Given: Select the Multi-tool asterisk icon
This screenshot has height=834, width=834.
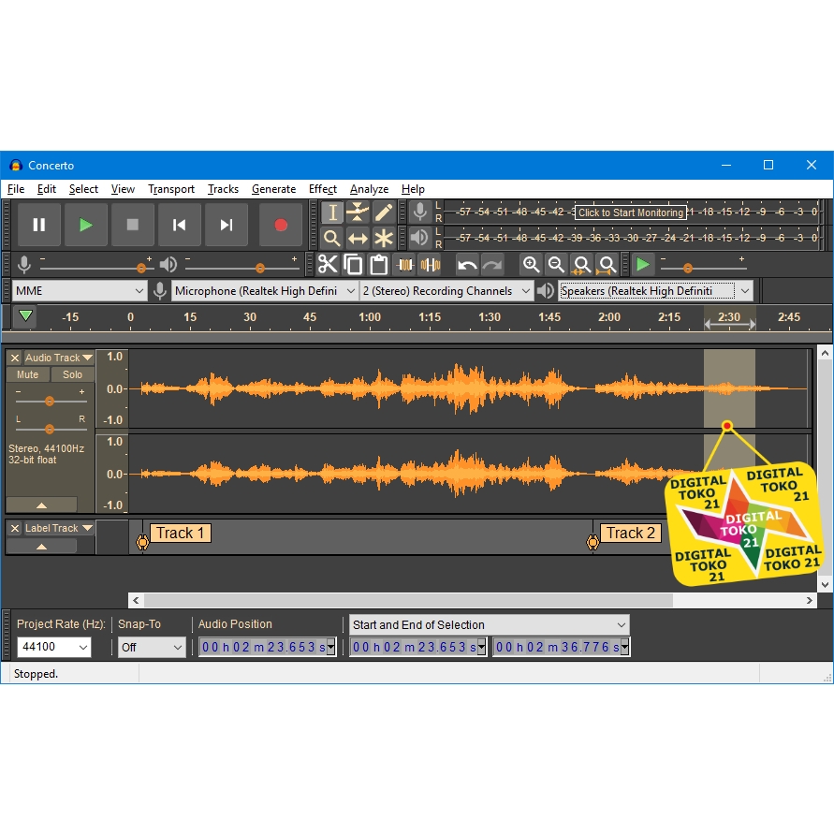Looking at the screenshot, I should [384, 238].
